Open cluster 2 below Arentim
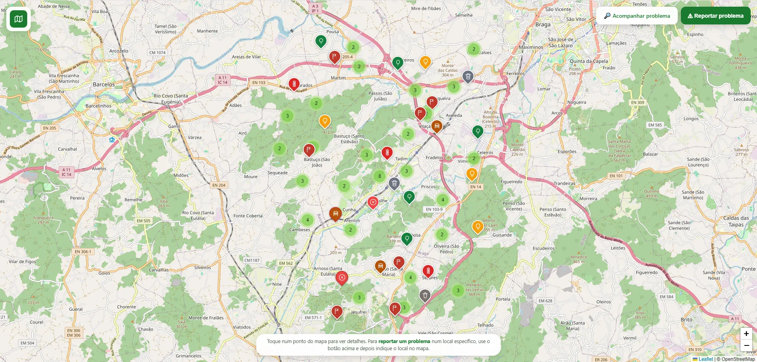The image size is (757, 362). 351,230
